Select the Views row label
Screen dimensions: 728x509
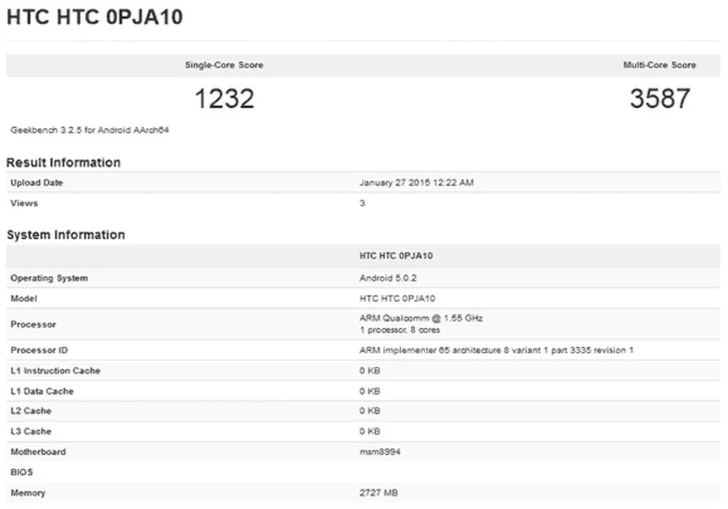(x=24, y=203)
